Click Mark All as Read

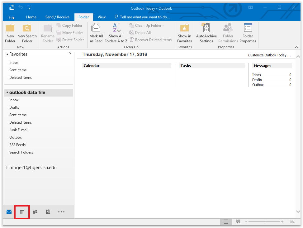96,33
